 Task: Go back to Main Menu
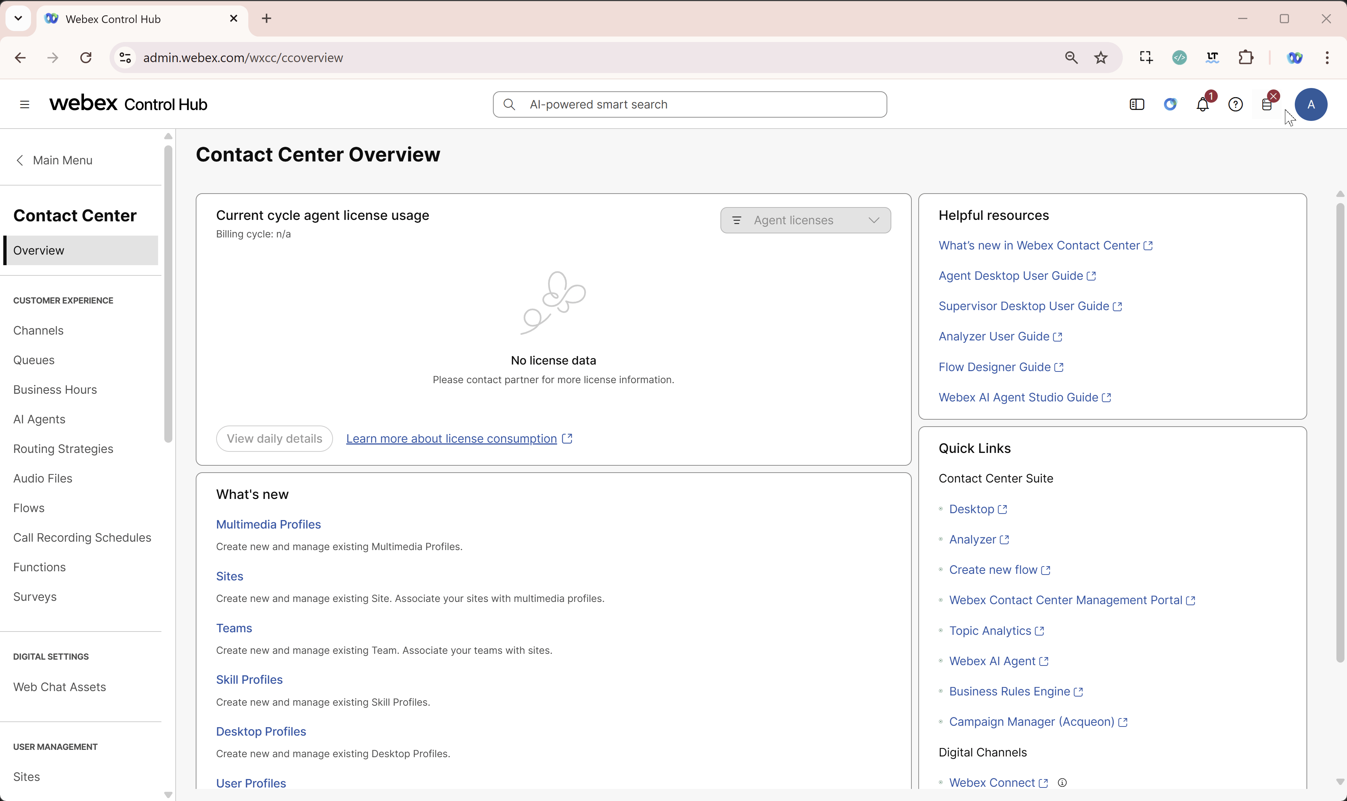pyautogui.click(x=54, y=160)
